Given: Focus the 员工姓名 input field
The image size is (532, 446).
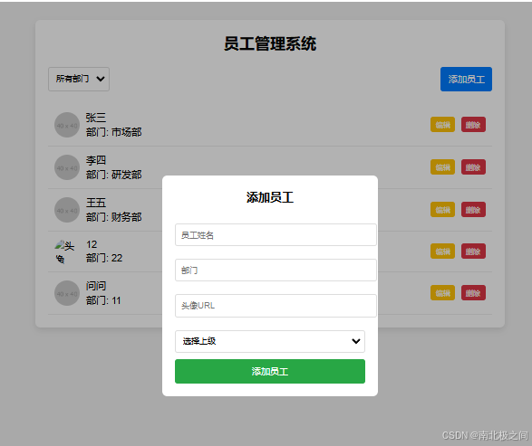Looking at the screenshot, I should pyautogui.click(x=276, y=234).
